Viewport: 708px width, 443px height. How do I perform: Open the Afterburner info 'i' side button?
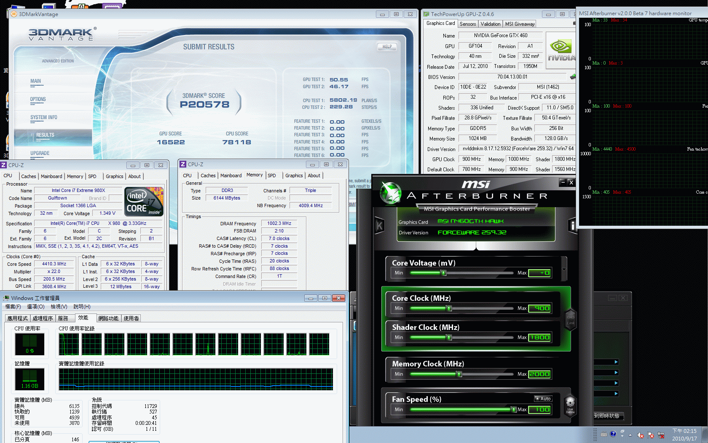[572, 226]
